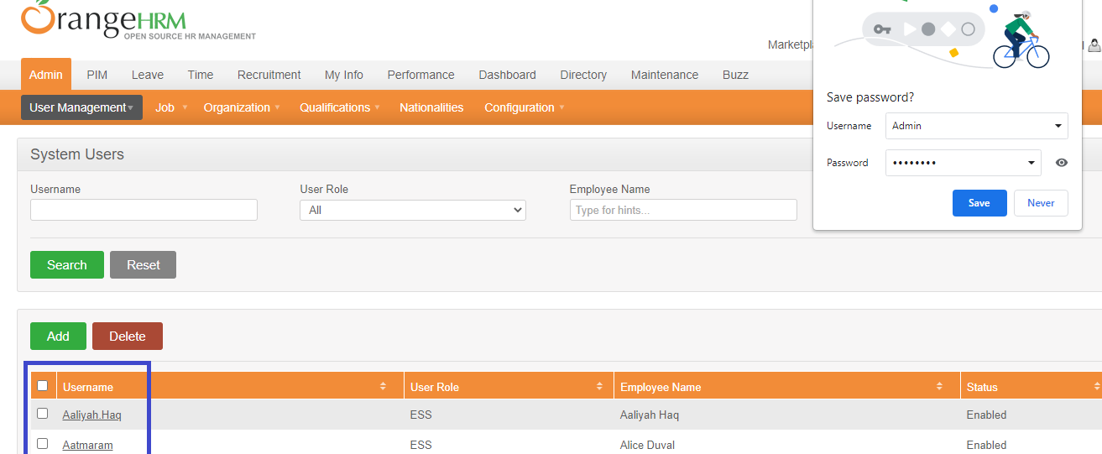Click the ESS role in the Aaliyah.Haq row
1102x454 pixels.
tap(421, 415)
